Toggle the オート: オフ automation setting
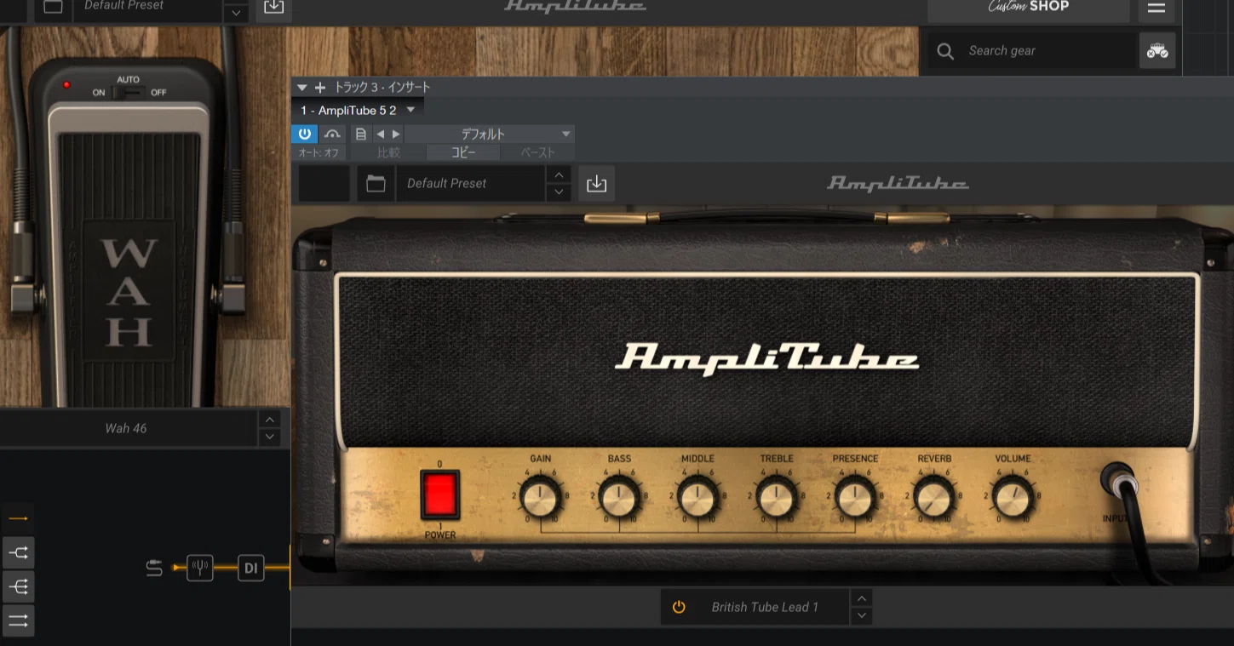 [x=318, y=153]
